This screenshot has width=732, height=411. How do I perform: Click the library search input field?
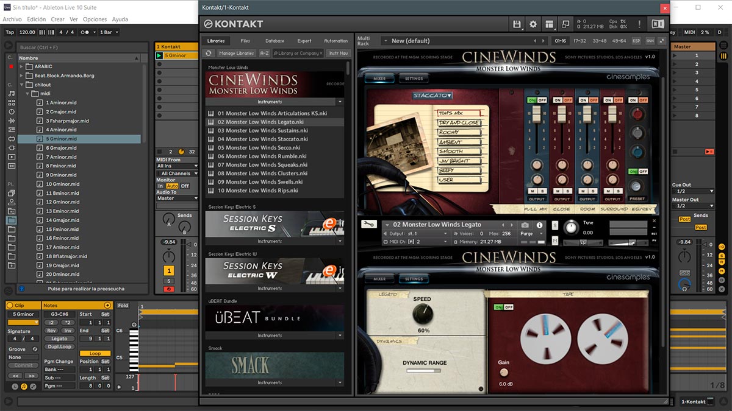click(298, 54)
